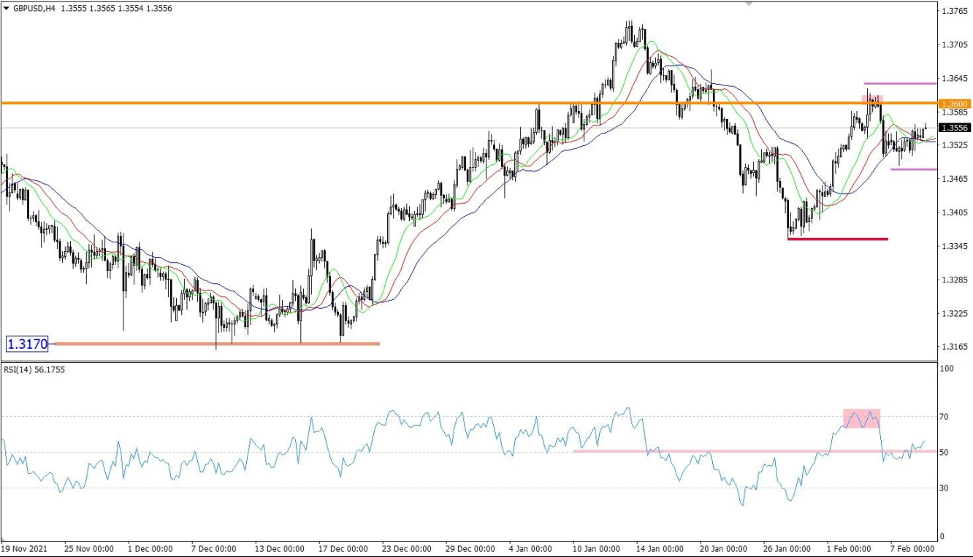Click the 1.3705 price axis label
Image resolution: width=973 pixels, height=557 pixels.
pyautogui.click(x=955, y=45)
